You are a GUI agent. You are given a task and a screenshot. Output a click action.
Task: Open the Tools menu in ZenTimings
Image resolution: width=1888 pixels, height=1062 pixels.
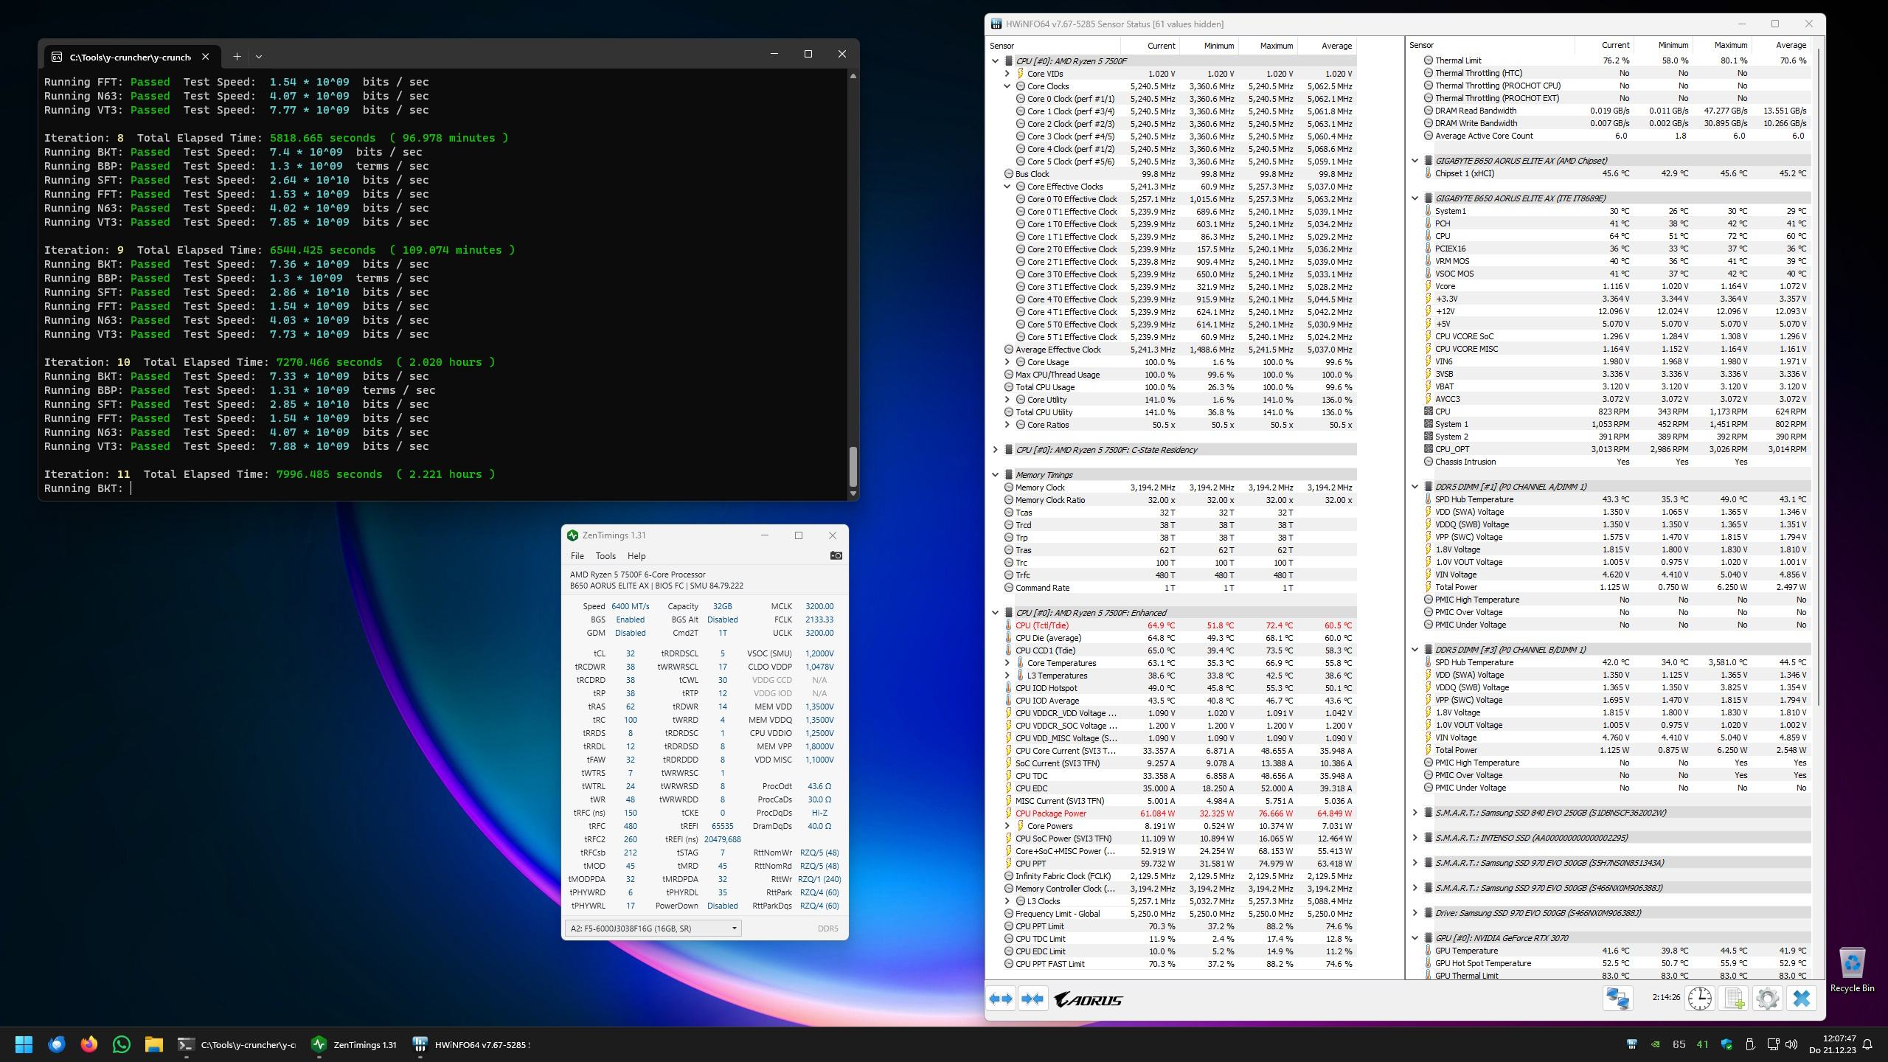tap(605, 556)
